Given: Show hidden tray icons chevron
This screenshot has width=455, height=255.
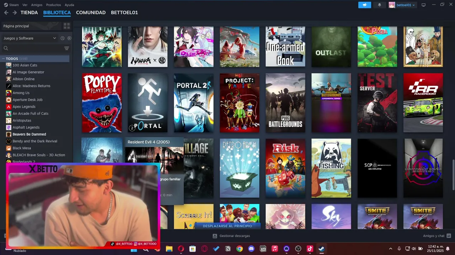Looking at the screenshot, I should pyautogui.click(x=391, y=249).
